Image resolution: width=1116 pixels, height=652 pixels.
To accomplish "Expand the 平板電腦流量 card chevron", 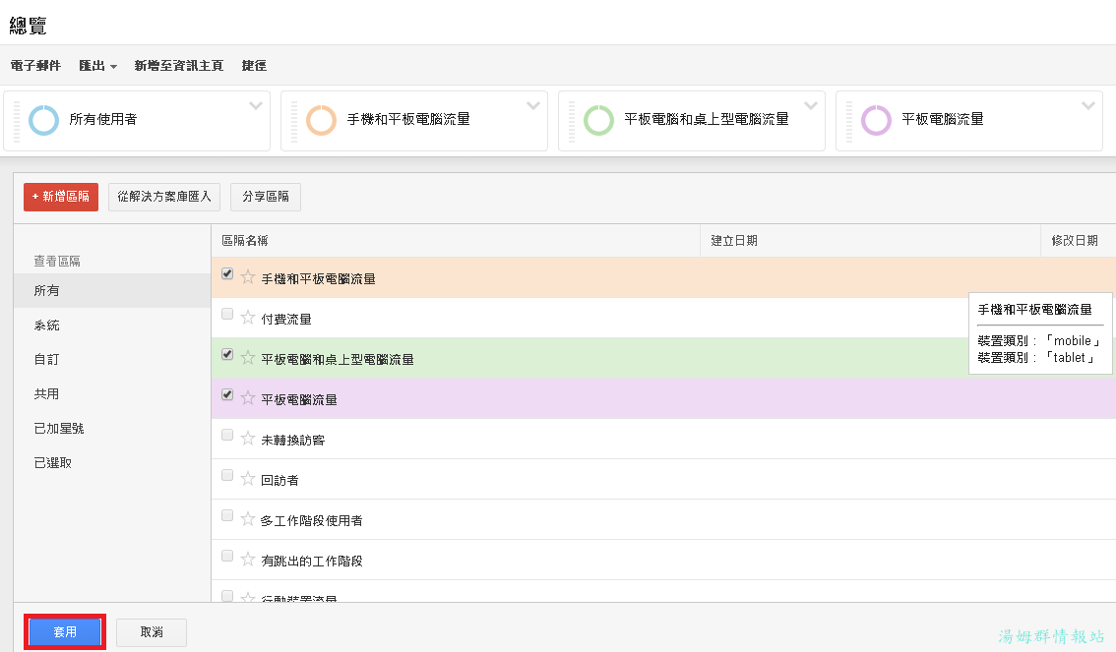I will 1088,105.
